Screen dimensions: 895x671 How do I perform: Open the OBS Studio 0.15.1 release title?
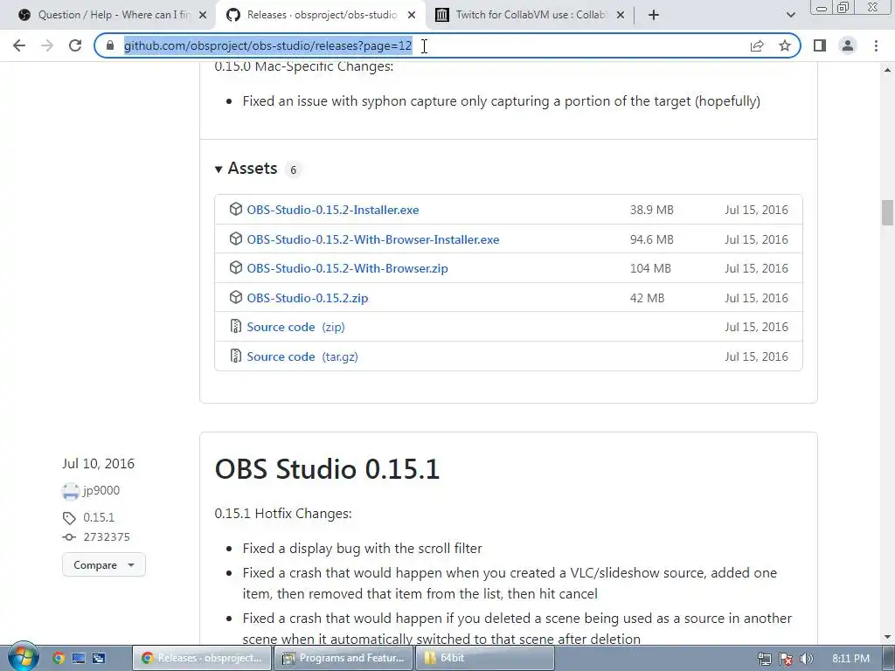[327, 469]
